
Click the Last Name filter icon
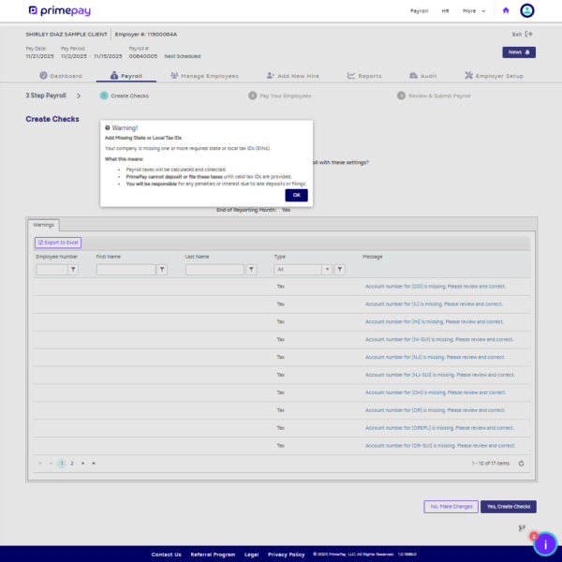point(251,270)
